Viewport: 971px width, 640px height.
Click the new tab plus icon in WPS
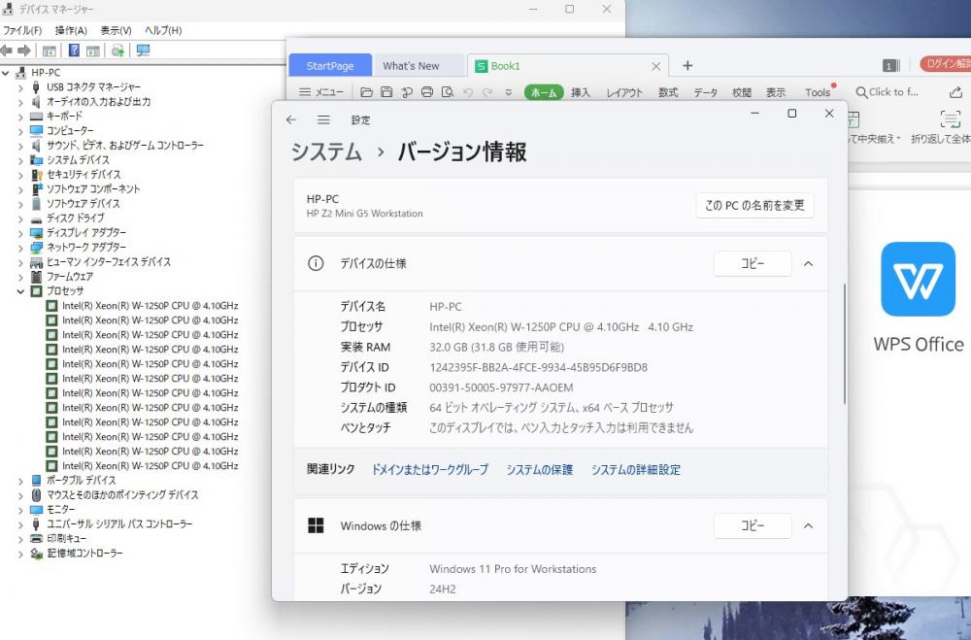coord(687,66)
